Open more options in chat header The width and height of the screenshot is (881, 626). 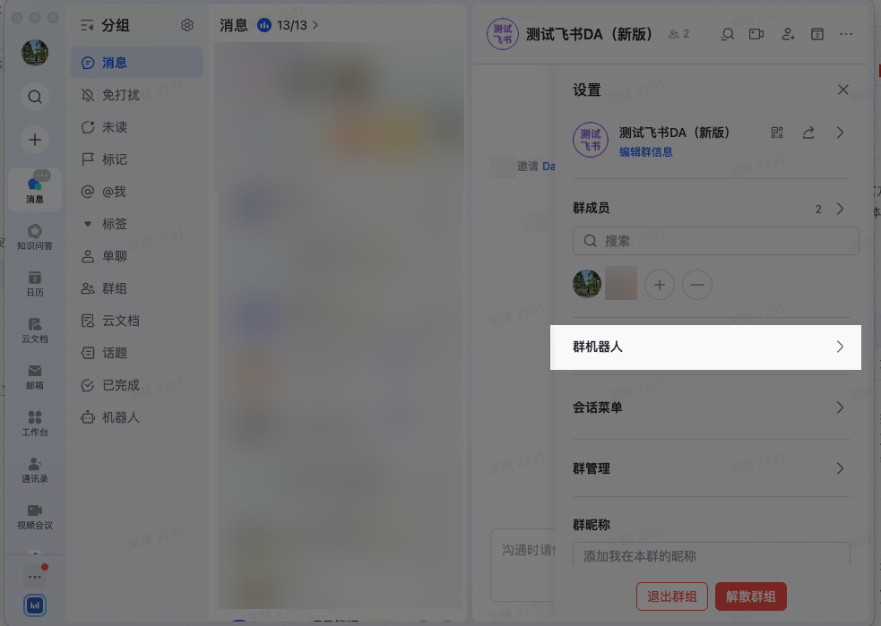[x=846, y=34]
